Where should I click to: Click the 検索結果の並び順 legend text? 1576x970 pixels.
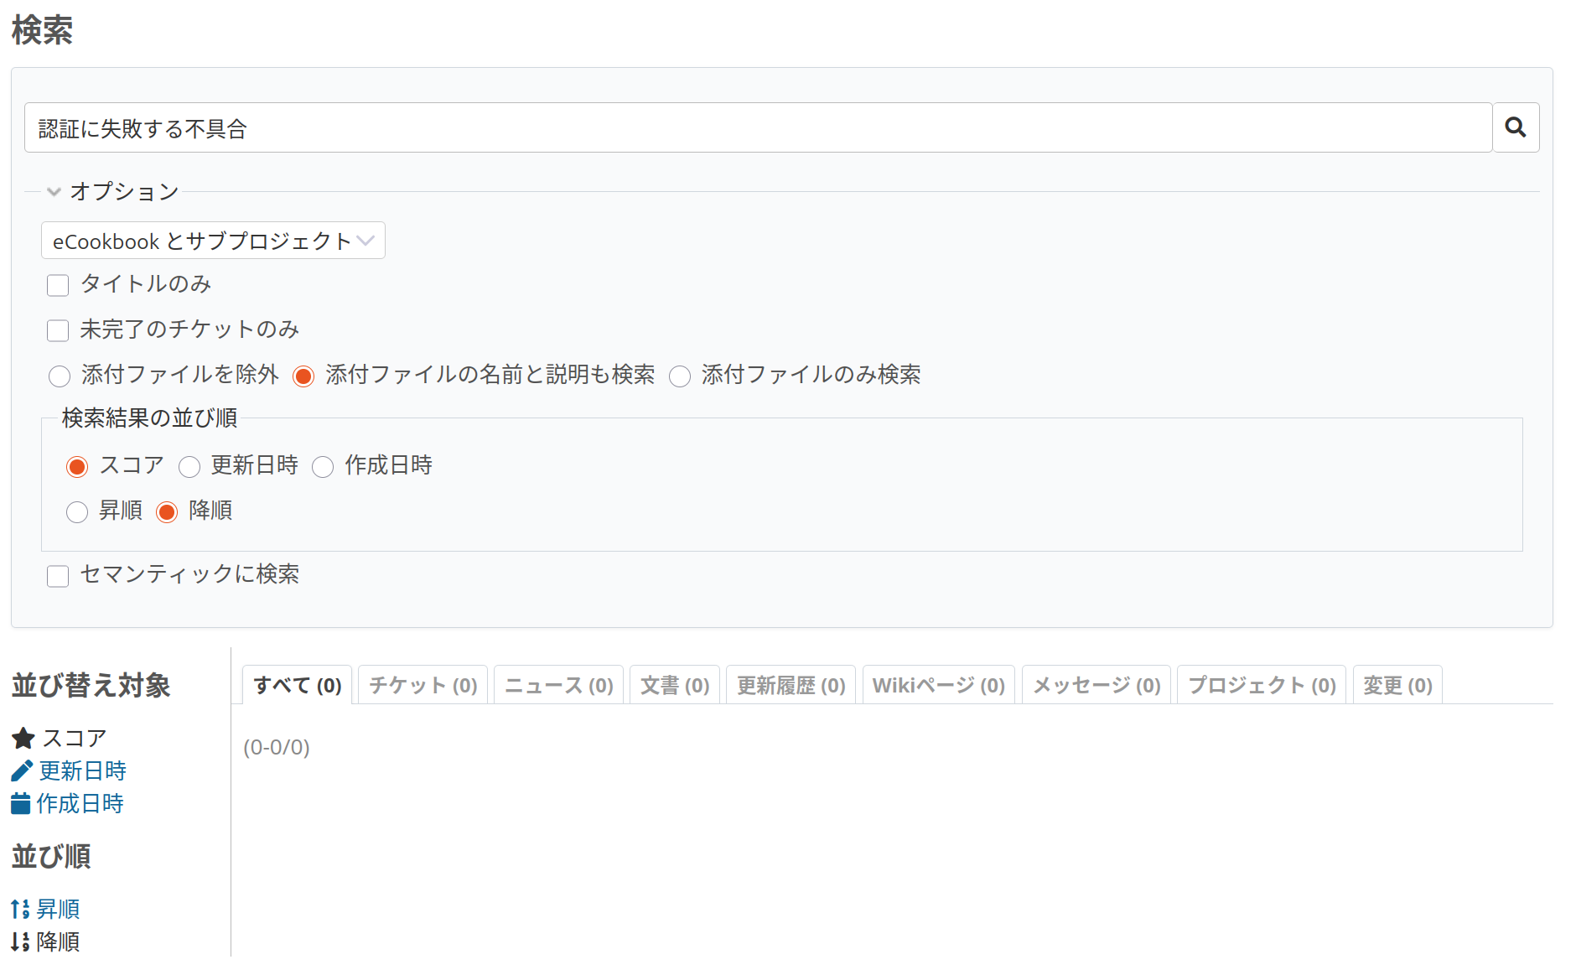[x=149, y=418]
